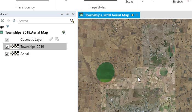Collapse the Maps section triangle
Screen dimensions: 192x112
click(8, 26)
